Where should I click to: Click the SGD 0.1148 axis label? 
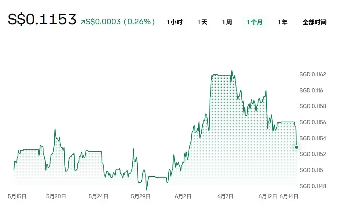[x=313, y=186]
